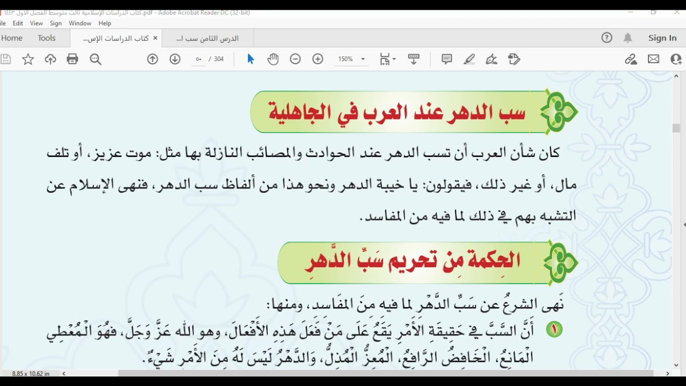This screenshot has width=686, height=386.
Task: Click the horizontal scrollbar thumb
Action: (x=385, y=373)
